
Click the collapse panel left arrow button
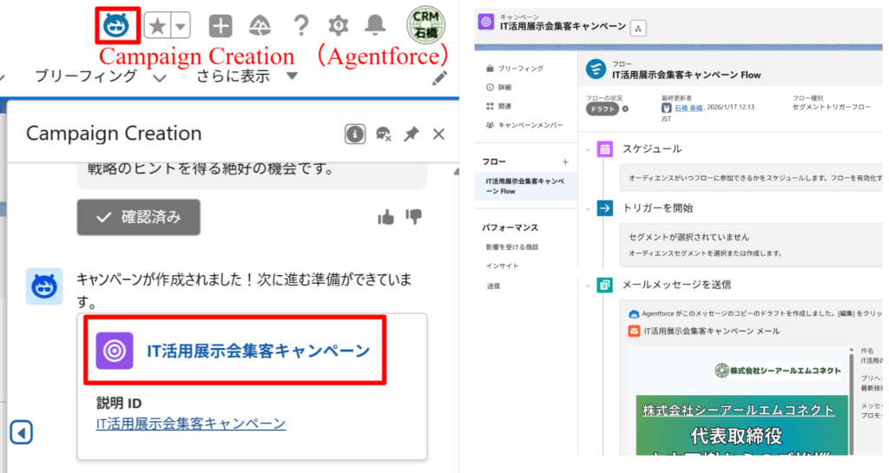tap(22, 433)
